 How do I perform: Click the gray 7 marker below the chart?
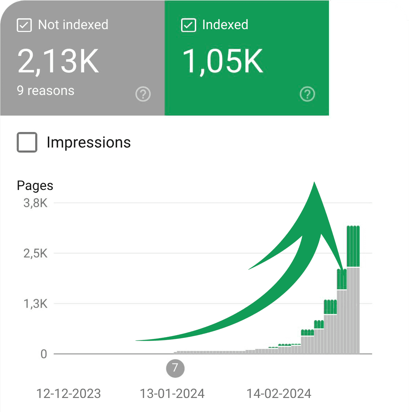click(175, 368)
